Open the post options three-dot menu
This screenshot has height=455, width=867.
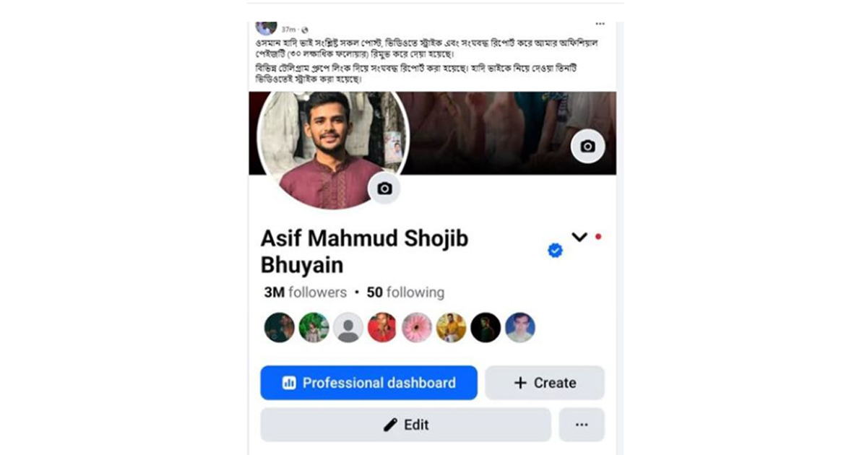tap(600, 23)
